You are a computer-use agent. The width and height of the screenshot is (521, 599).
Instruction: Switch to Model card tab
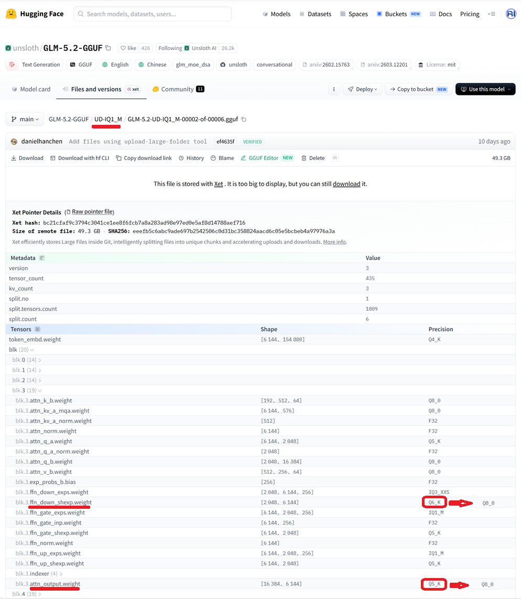pos(31,89)
